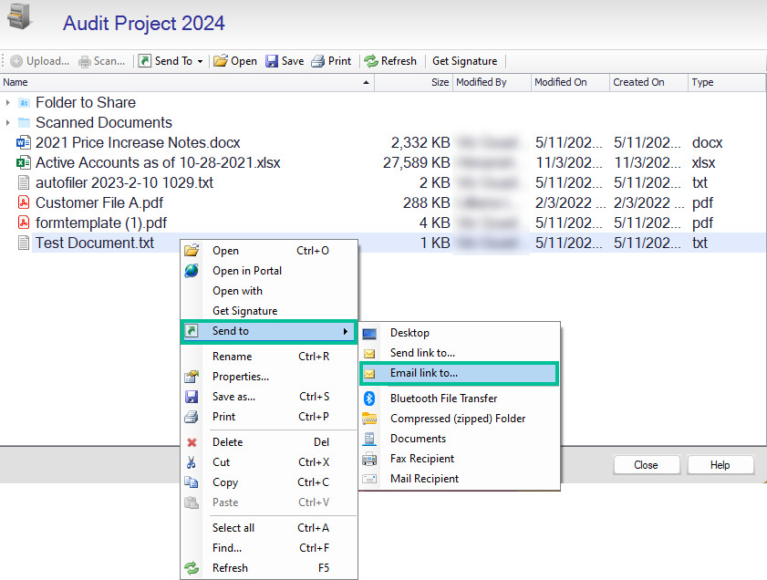The height and width of the screenshot is (580, 767).
Task: Sort by Modified By column header
Action: coord(492,83)
